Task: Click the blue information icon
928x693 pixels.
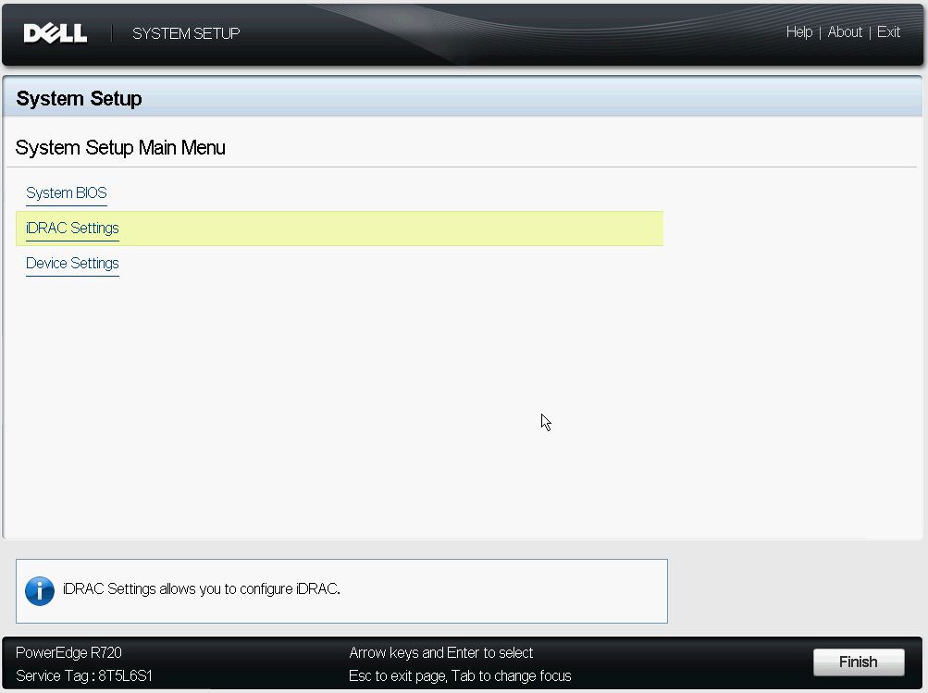Action: pyautogui.click(x=40, y=590)
